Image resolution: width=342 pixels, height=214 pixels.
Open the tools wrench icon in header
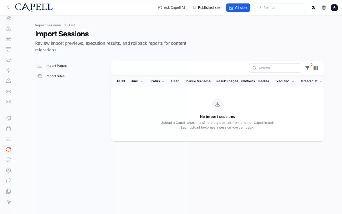[x=313, y=7]
